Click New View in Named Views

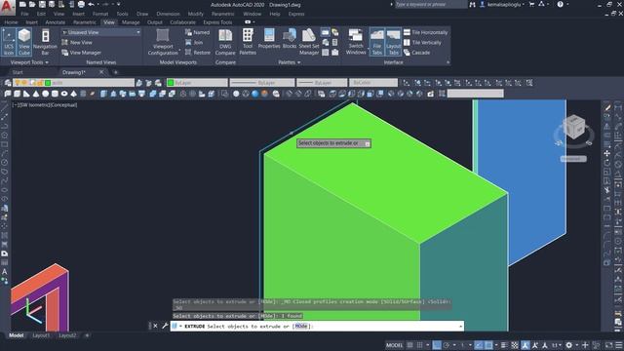tap(77, 42)
